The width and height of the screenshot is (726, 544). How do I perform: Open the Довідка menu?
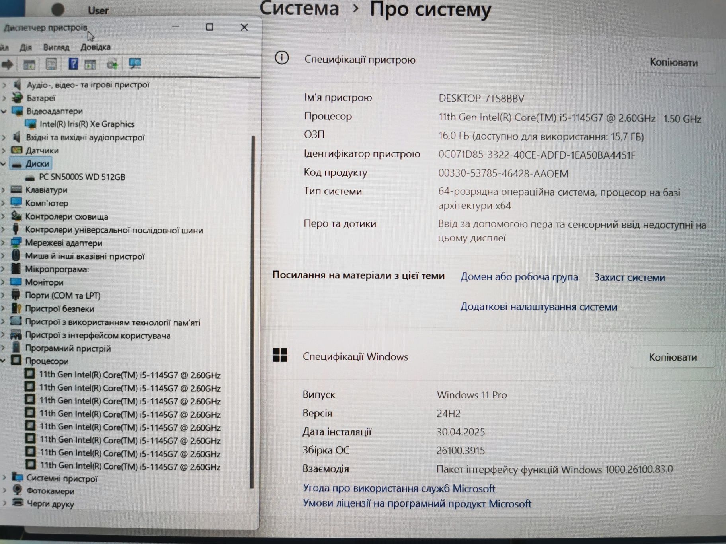(96, 47)
